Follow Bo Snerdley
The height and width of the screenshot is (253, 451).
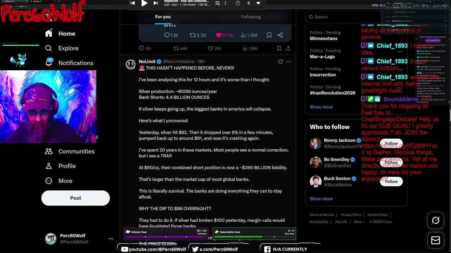391,162
